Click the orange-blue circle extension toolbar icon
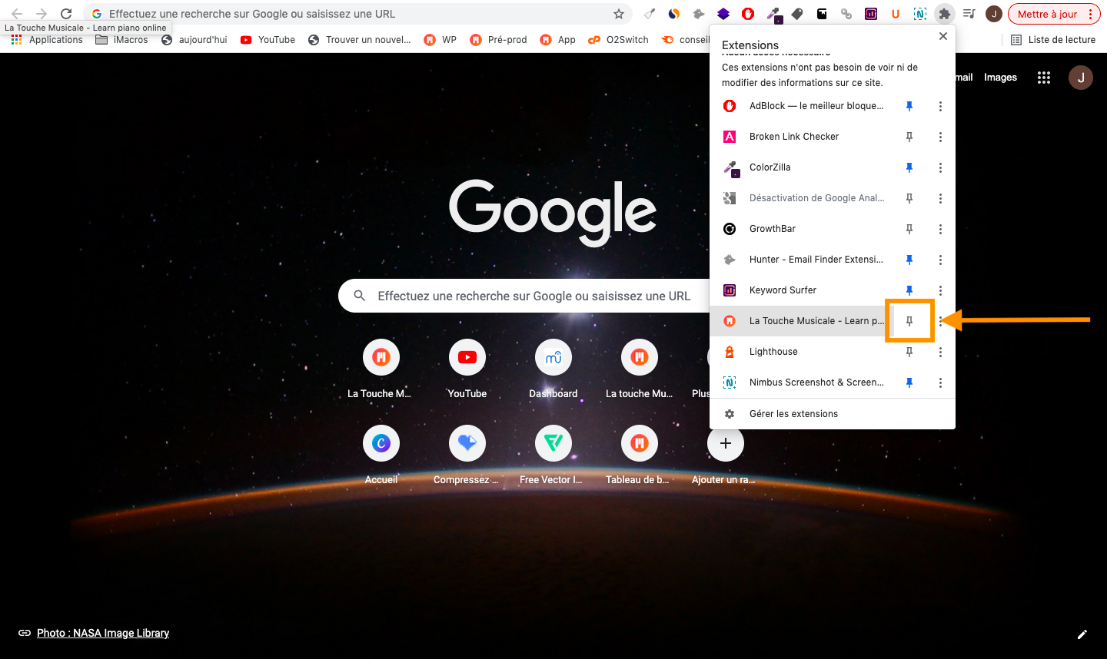1107x659 pixels. [x=674, y=14]
